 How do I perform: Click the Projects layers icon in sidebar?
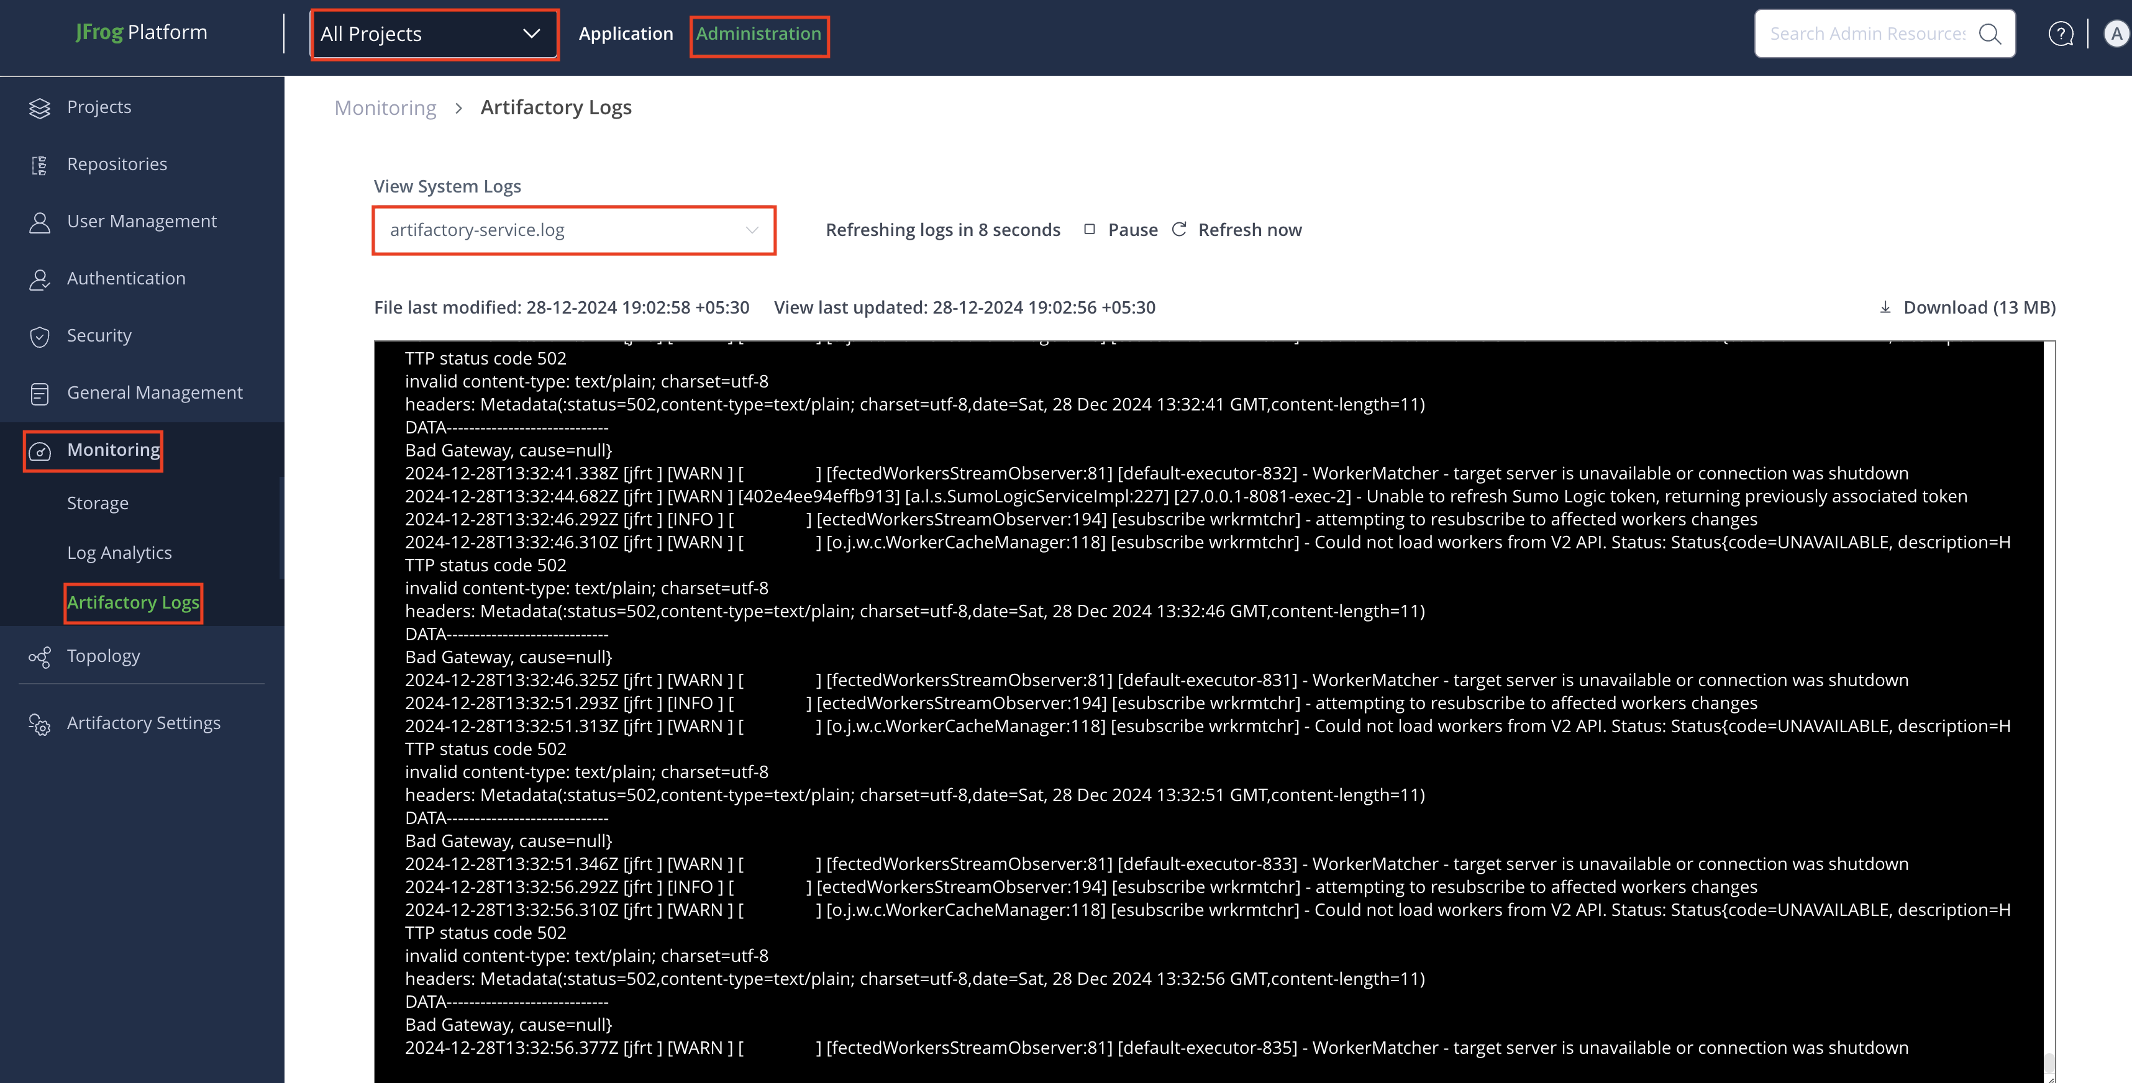pyautogui.click(x=39, y=109)
